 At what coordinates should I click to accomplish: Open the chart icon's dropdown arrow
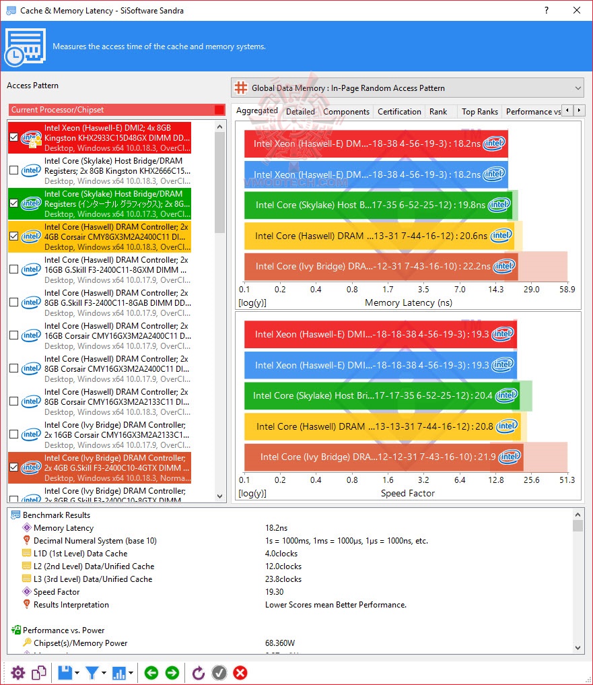(x=131, y=673)
